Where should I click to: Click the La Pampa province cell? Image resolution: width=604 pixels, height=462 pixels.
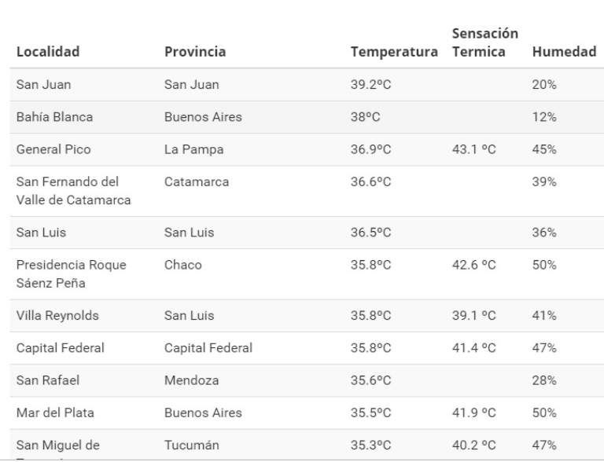tap(193, 149)
